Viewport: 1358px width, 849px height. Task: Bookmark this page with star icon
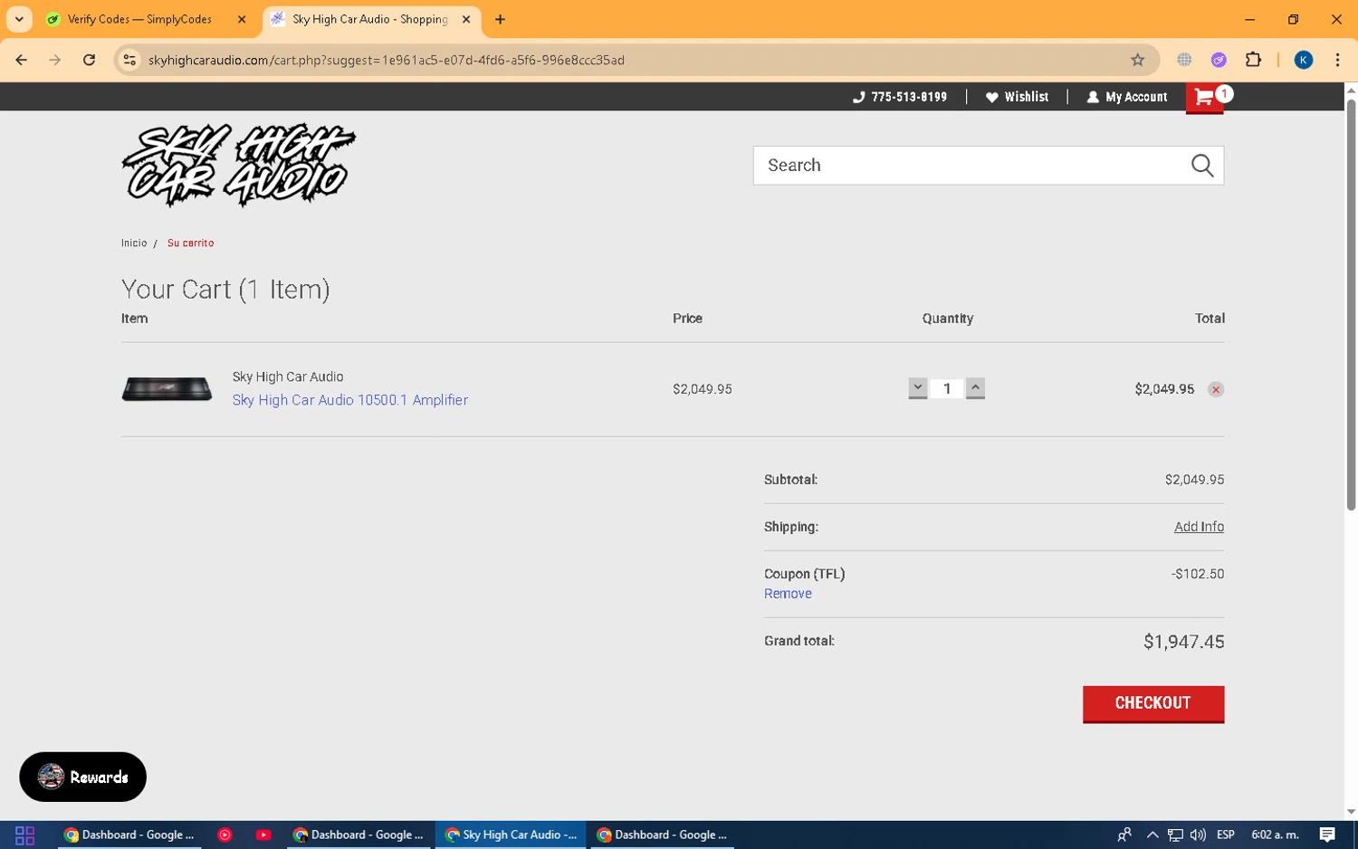pyautogui.click(x=1138, y=60)
